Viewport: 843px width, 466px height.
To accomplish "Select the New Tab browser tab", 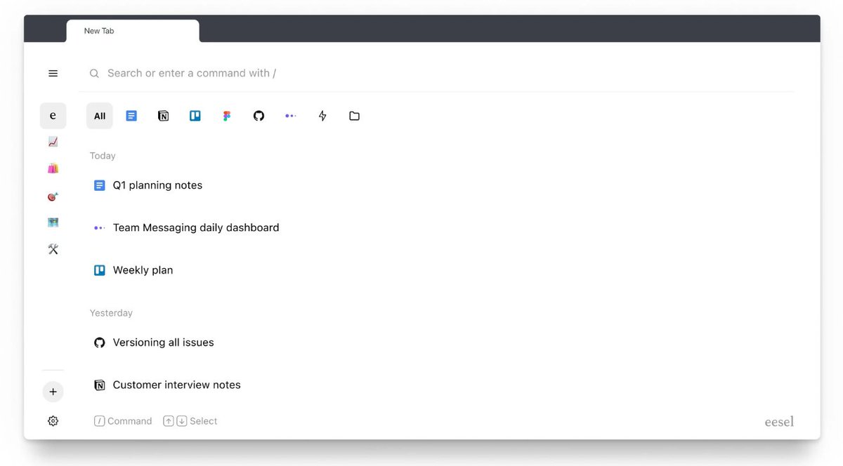I will coord(133,31).
